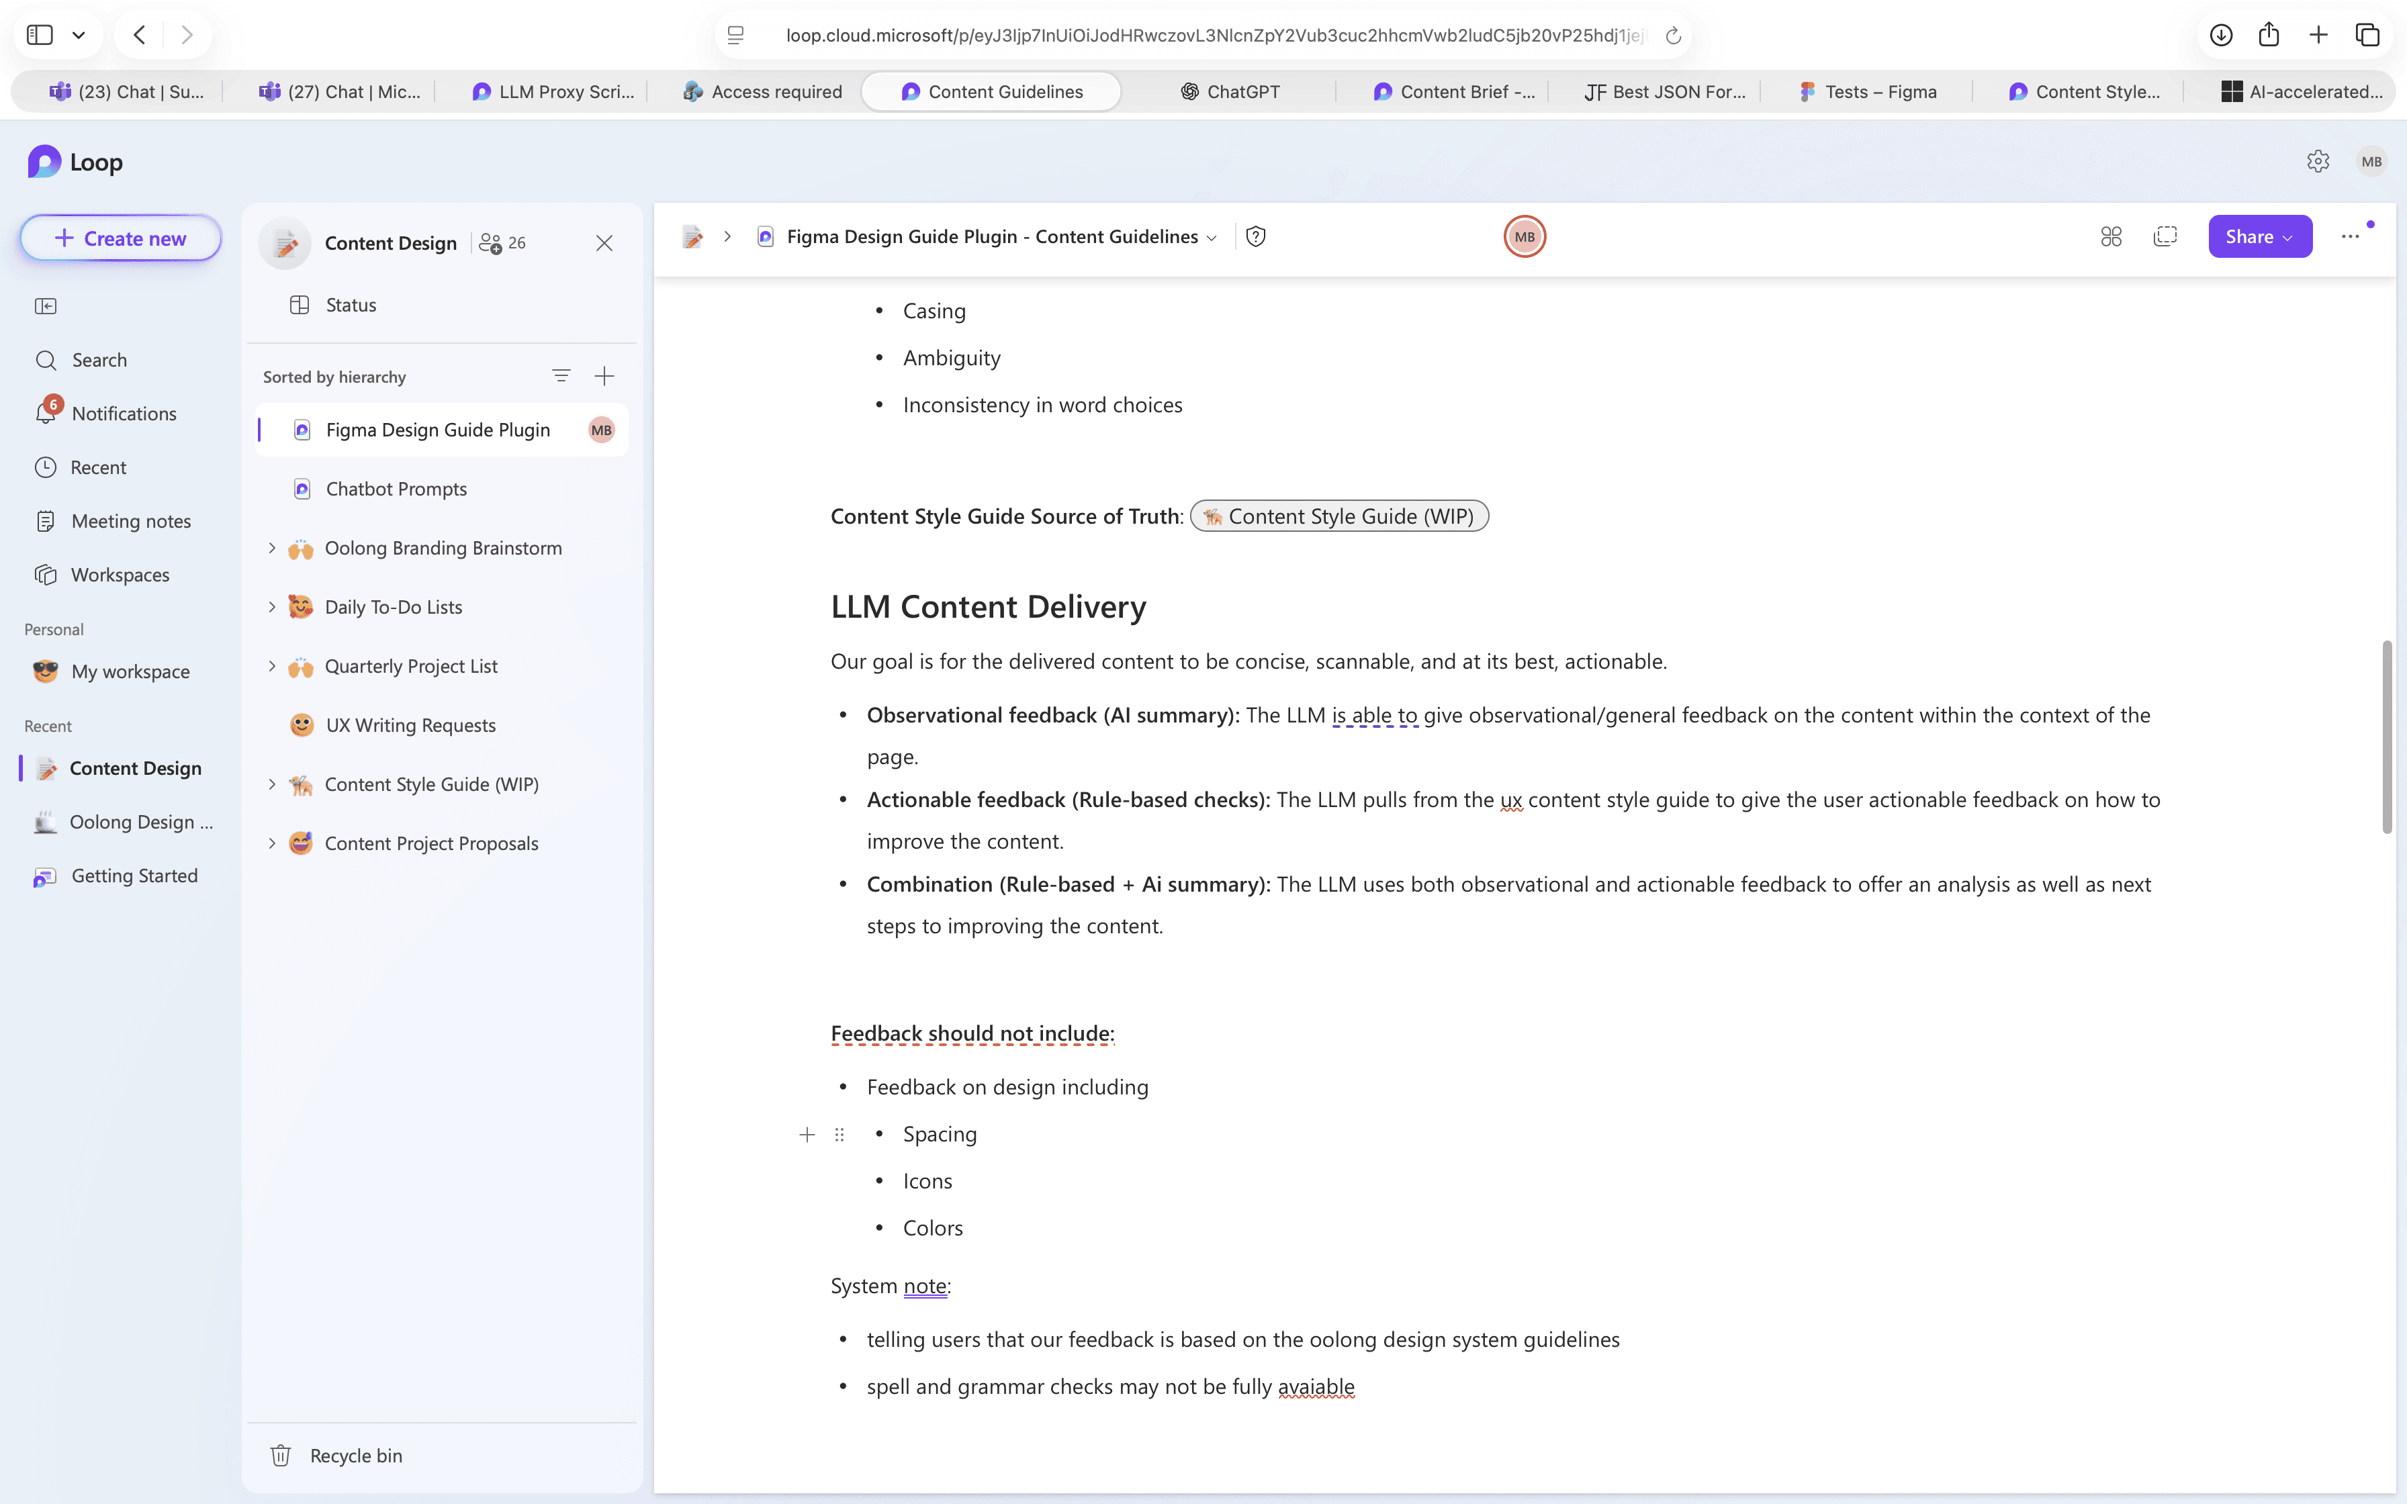Close the Content Design panel
Viewport: 2407px width, 1504px height.
click(604, 242)
